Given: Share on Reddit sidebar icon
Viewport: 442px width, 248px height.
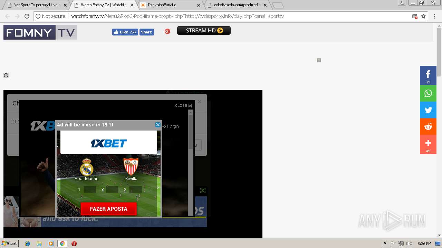Looking at the screenshot, I should tap(428, 126).
